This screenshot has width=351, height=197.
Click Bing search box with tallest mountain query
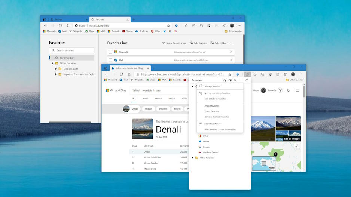pyautogui.click(x=159, y=90)
